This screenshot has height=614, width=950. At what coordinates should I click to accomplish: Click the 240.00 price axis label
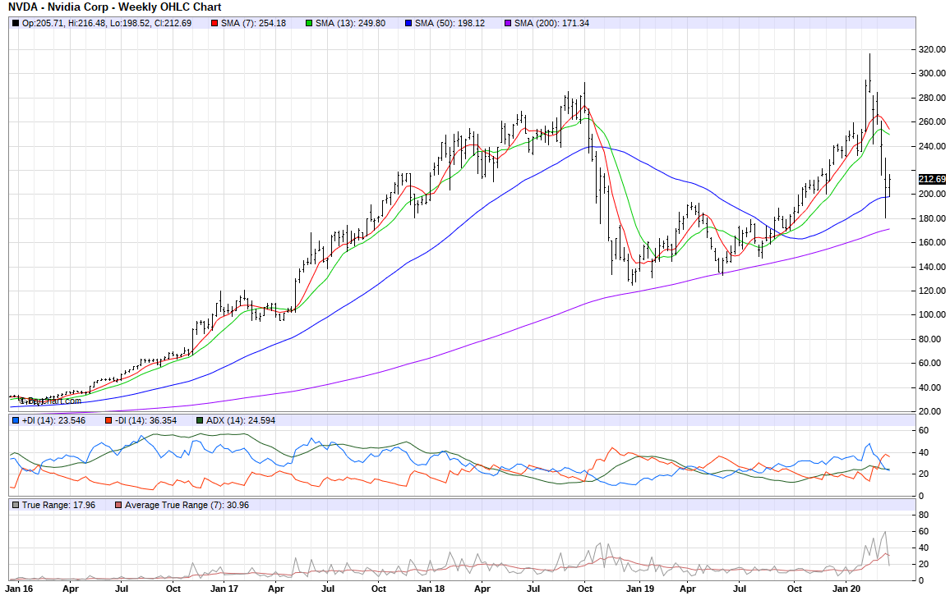coord(932,146)
